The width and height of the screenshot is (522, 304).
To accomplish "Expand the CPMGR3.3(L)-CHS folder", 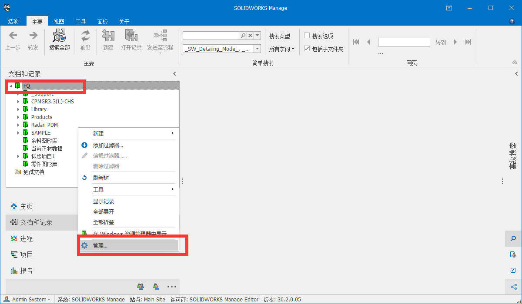I will pyautogui.click(x=18, y=102).
